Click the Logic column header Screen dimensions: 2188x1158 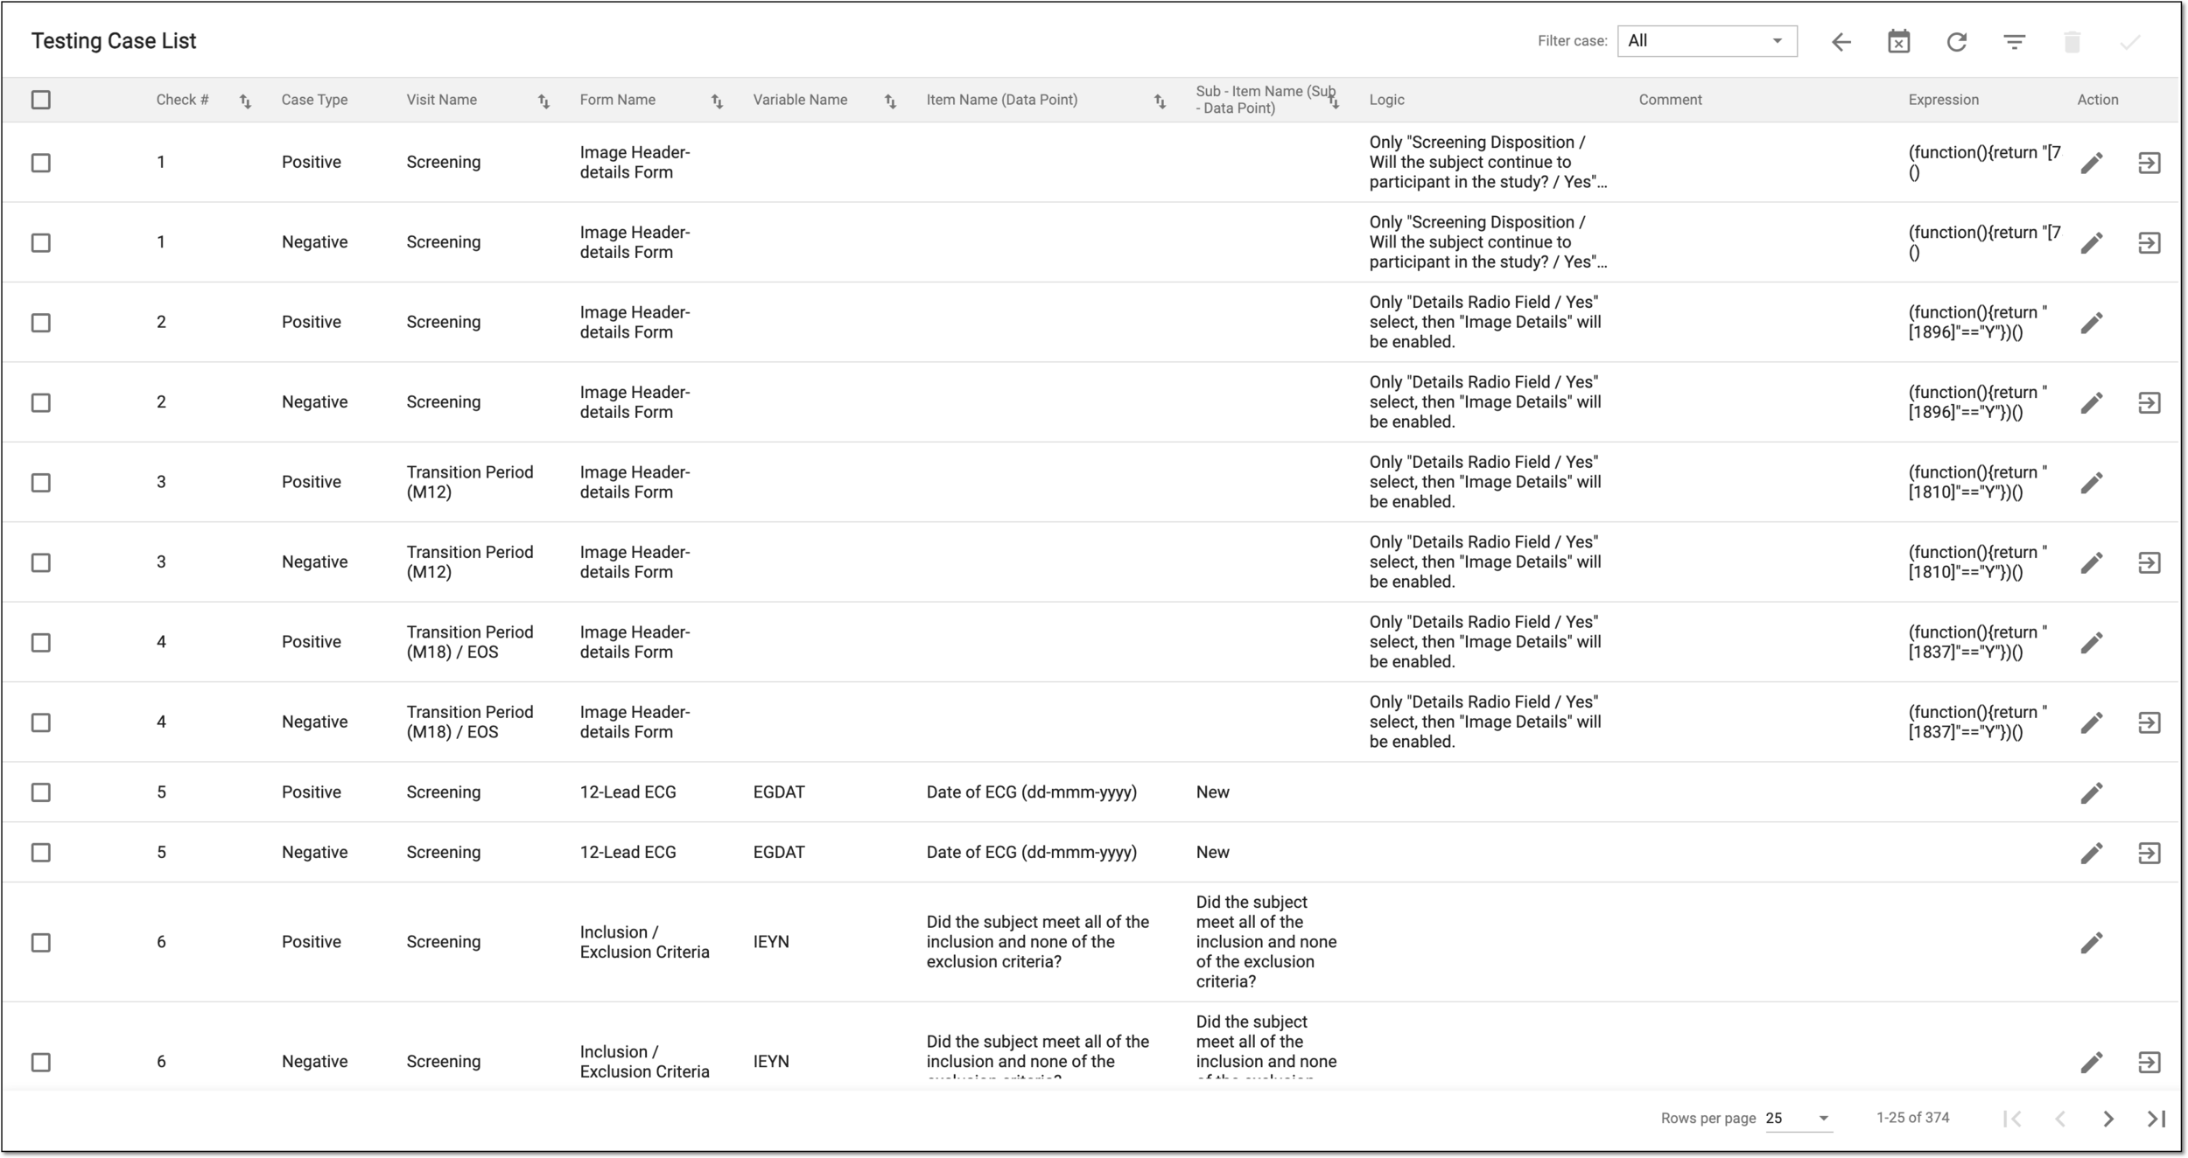pos(1386,100)
